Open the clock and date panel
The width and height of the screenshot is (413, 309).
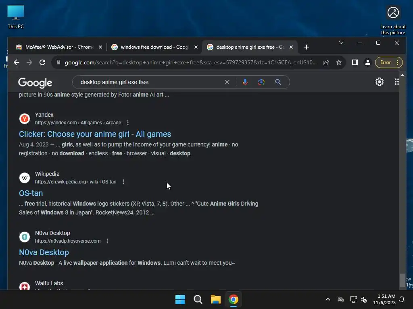point(384,299)
